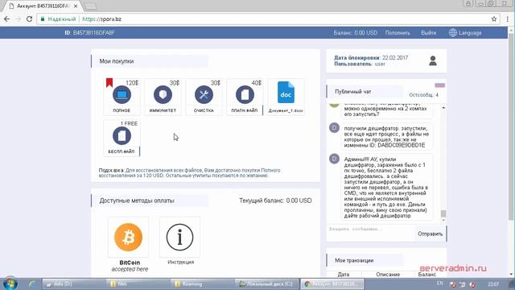Click the Мои транзакции heading
Screen dimensions: 515x290
354,260
